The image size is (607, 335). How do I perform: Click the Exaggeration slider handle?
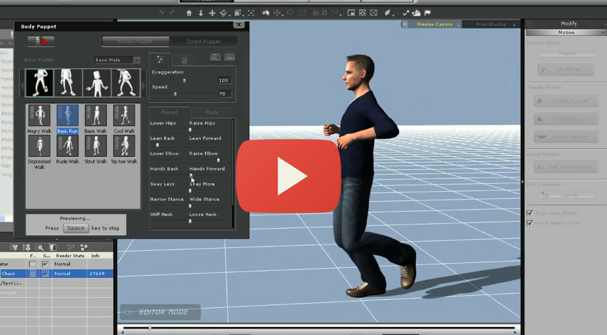click(x=185, y=81)
